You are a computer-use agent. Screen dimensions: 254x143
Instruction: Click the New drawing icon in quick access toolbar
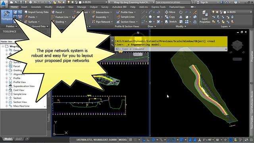coord(12,2)
